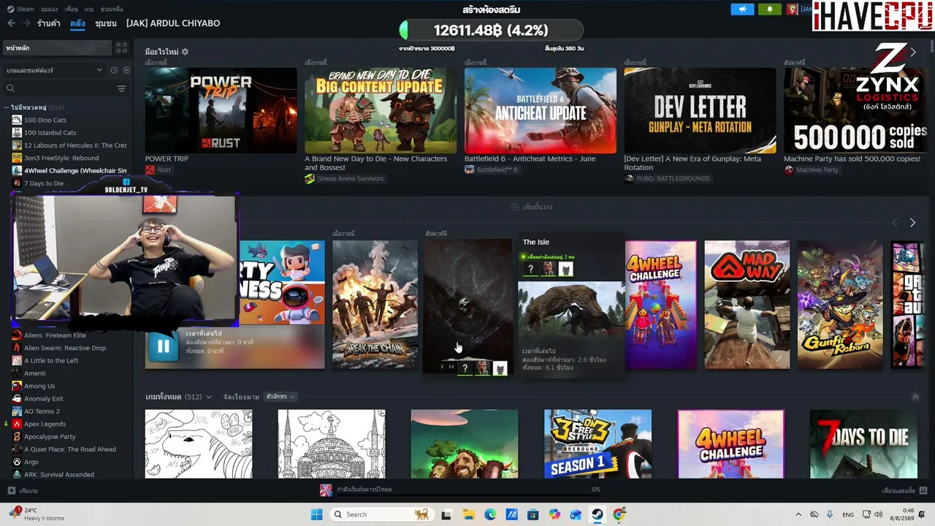Open the Sineus Arena Survivors link
This screenshot has height=526, width=935.
[344, 179]
